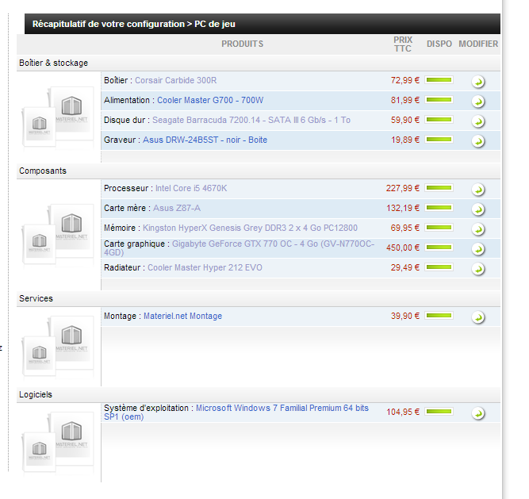Click modify arrow icon for Carte mère row
The width and height of the screenshot is (529, 499).
478,209
